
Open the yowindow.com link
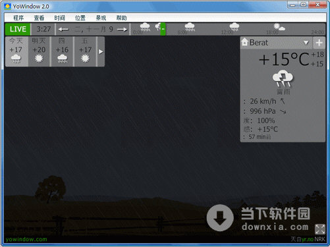tap(26, 239)
